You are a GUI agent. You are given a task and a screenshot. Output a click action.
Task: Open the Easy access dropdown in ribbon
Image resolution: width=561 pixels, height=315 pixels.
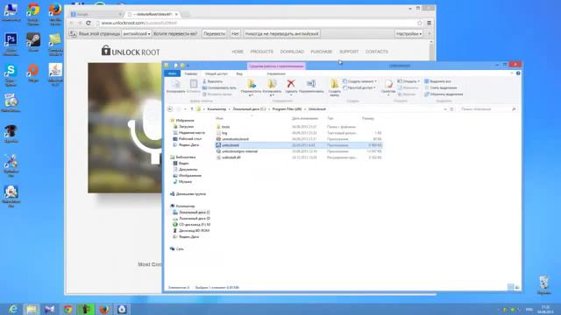tap(359, 87)
